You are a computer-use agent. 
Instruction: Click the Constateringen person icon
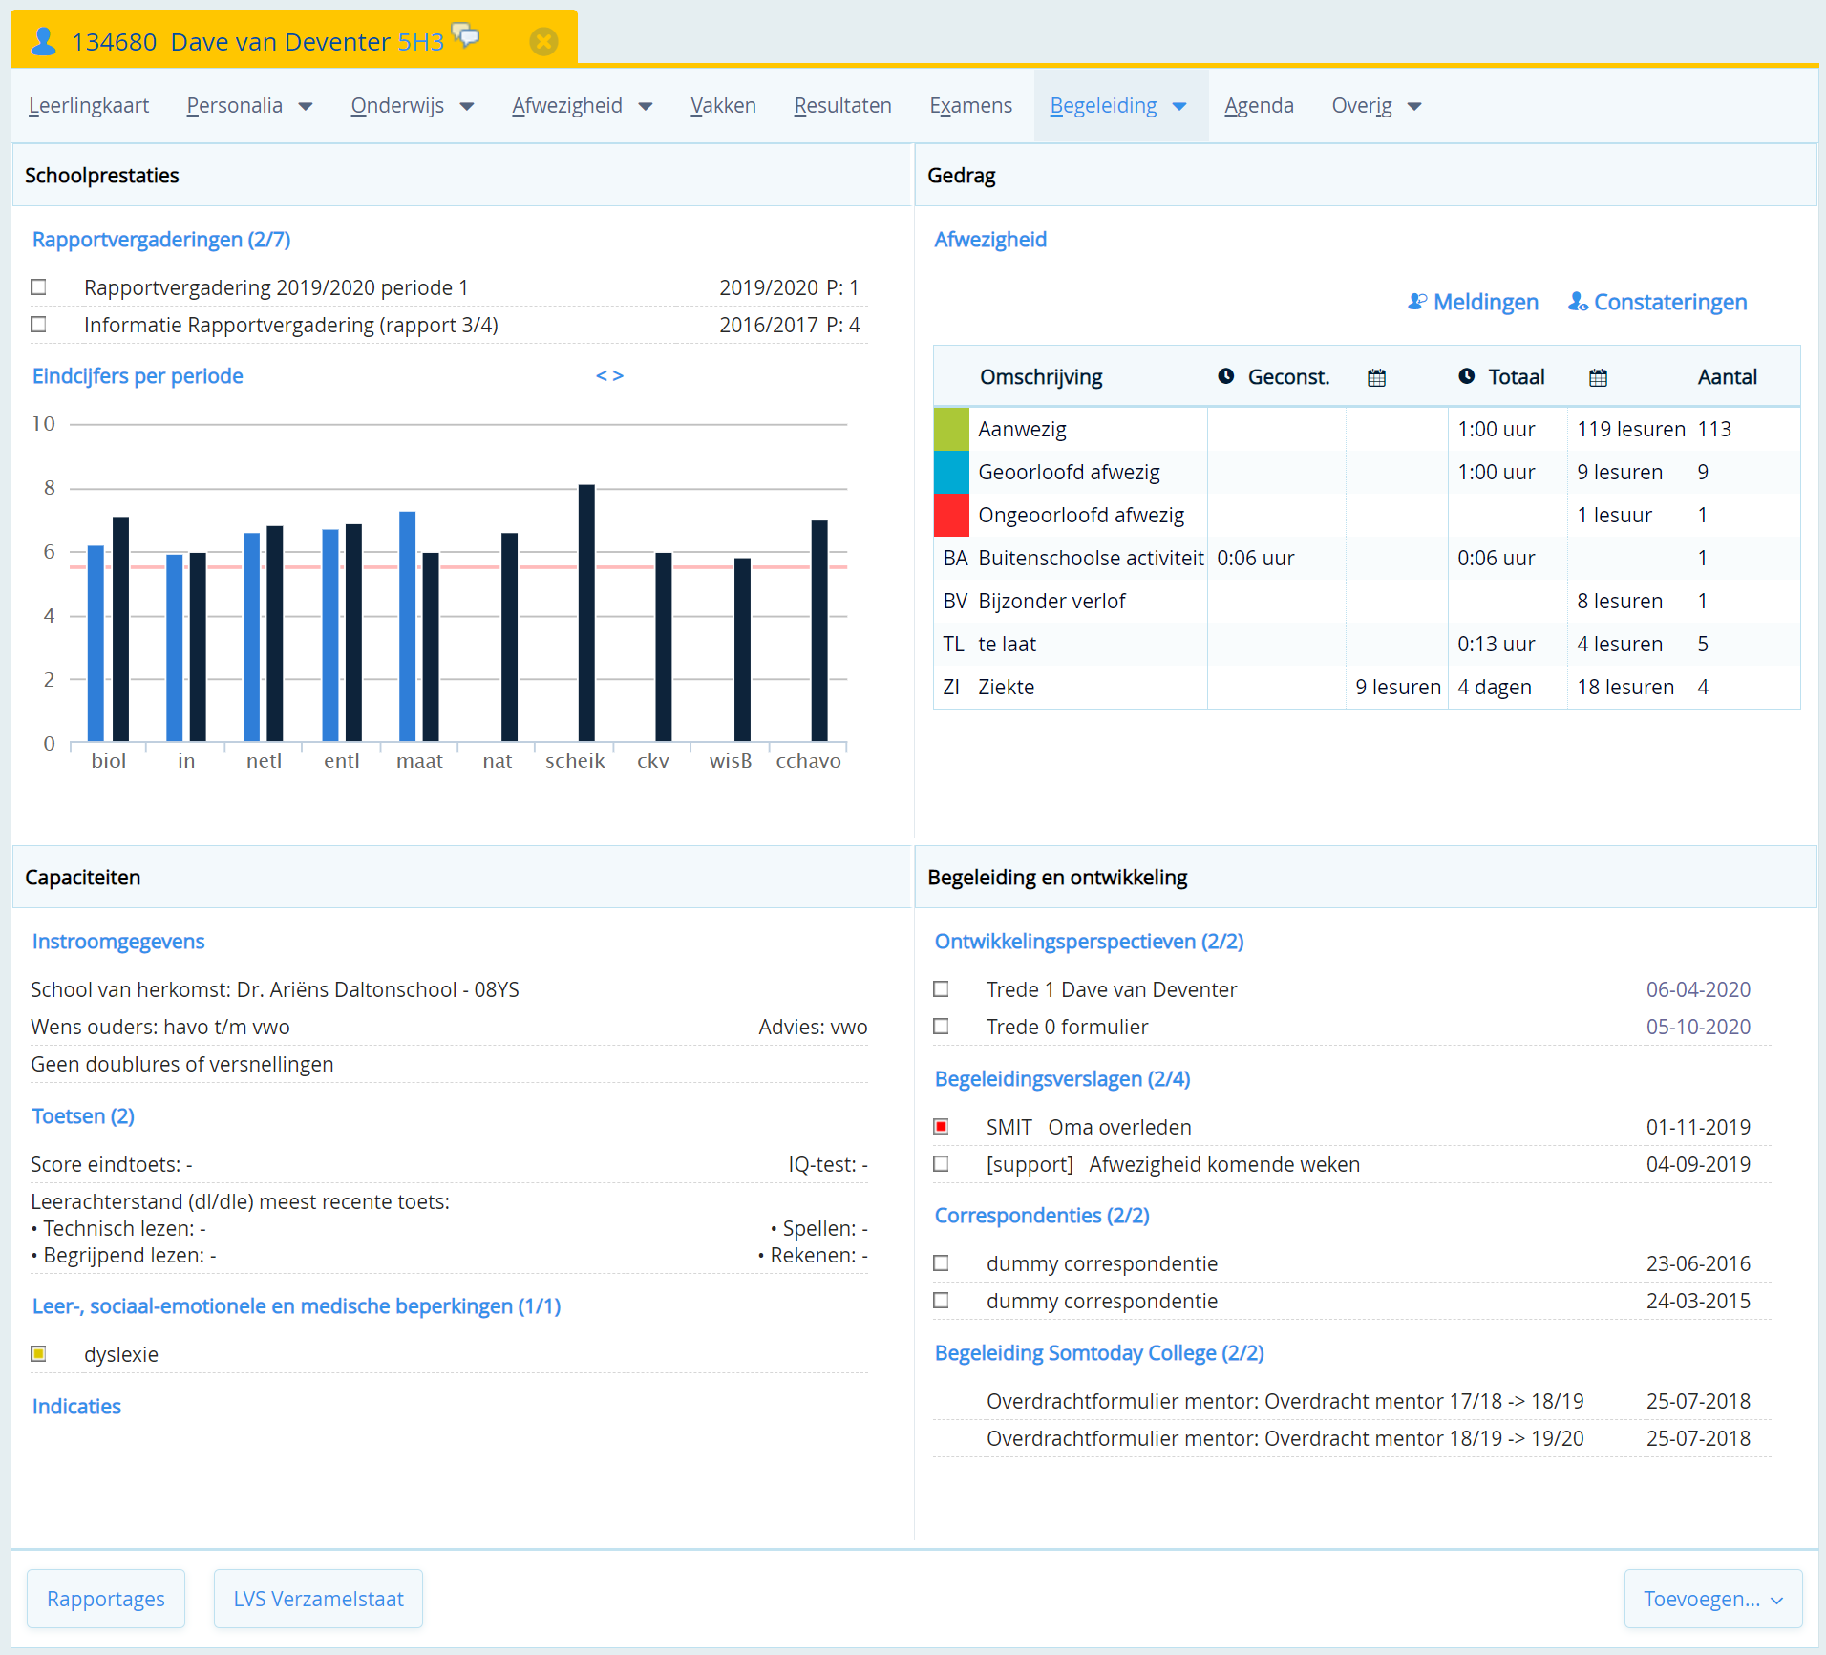point(1578,302)
